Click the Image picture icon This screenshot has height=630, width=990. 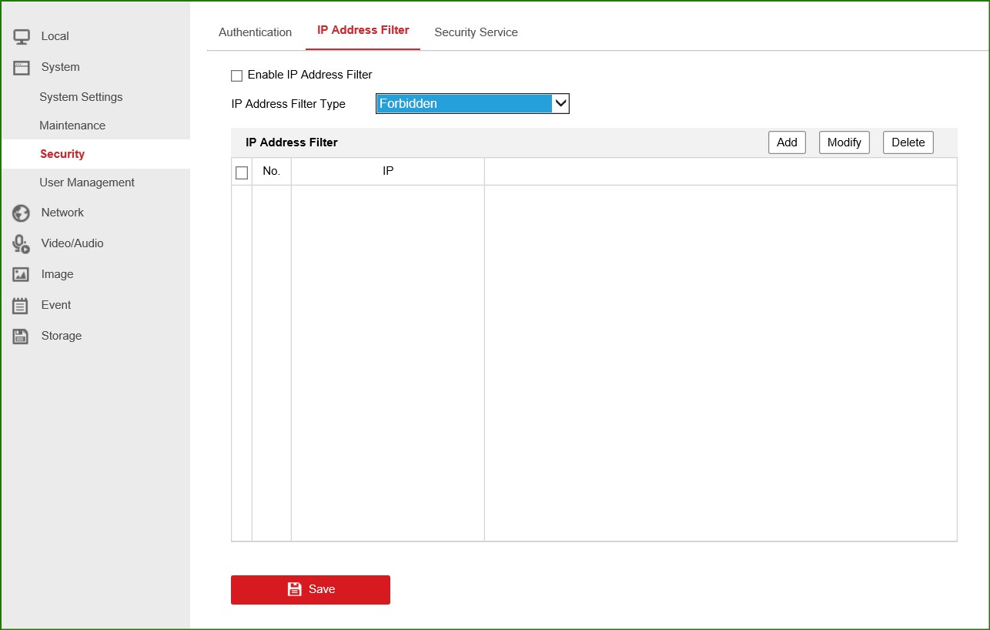pyautogui.click(x=21, y=275)
